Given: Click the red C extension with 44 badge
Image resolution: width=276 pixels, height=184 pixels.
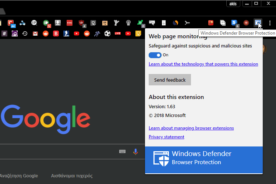Looking at the screenshot, I should [x=11, y=23].
